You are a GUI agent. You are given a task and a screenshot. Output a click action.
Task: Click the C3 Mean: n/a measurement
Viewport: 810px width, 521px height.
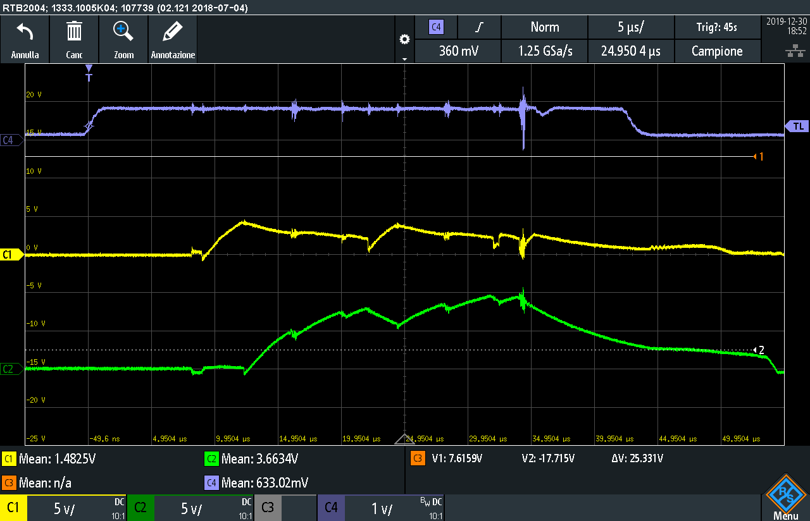point(37,483)
